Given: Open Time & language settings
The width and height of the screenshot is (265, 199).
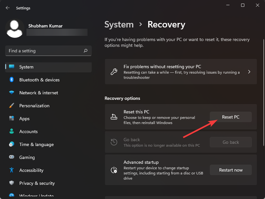Looking at the screenshot, I should coord(48,144).
